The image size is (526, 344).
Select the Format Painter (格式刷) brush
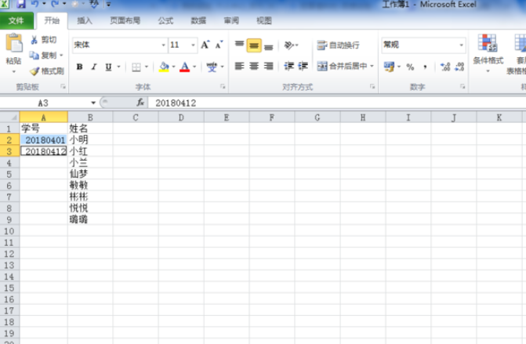pos(34,71)
